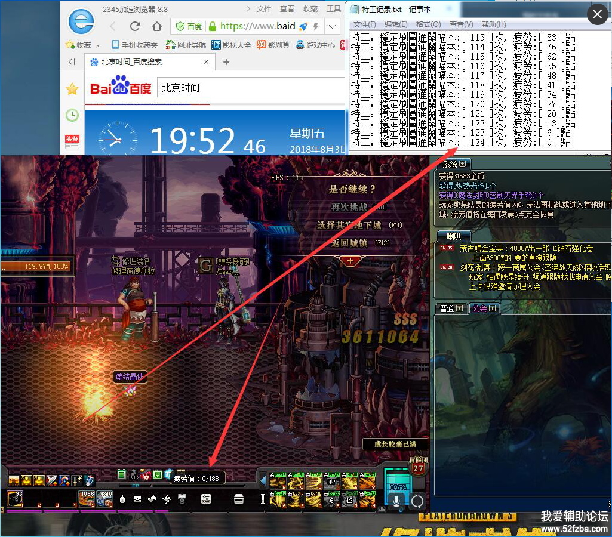Click the rocket acceleration icon in address bar
612x537 pixels.
click(303, 26)
